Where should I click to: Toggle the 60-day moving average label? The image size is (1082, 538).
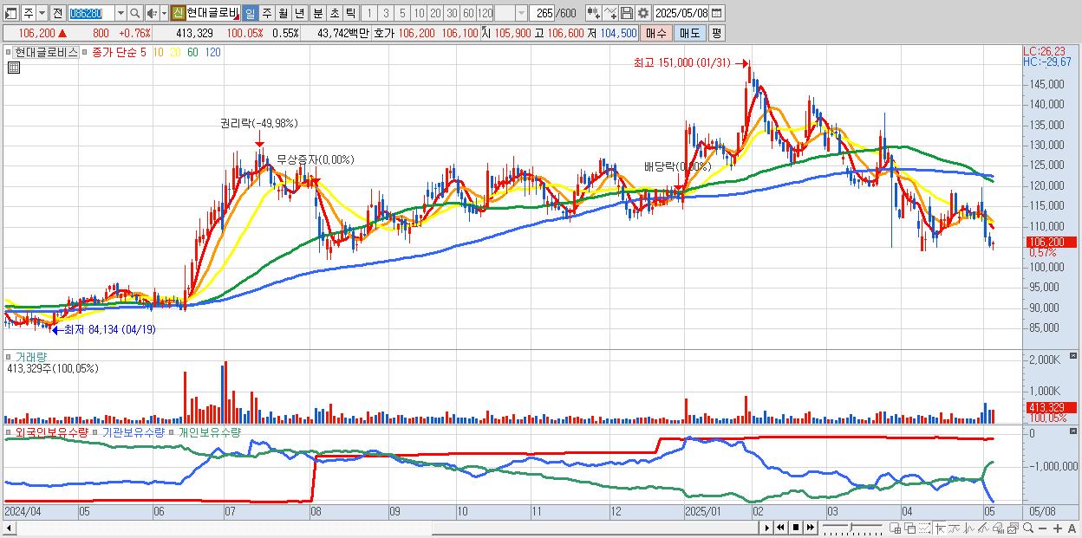[x=192, y=52]
